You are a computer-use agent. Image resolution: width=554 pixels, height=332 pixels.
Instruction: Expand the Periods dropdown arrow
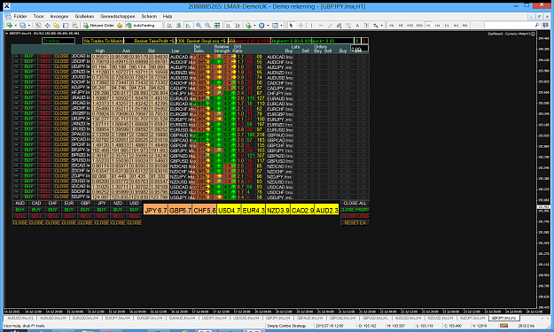[x=268, y=26]
